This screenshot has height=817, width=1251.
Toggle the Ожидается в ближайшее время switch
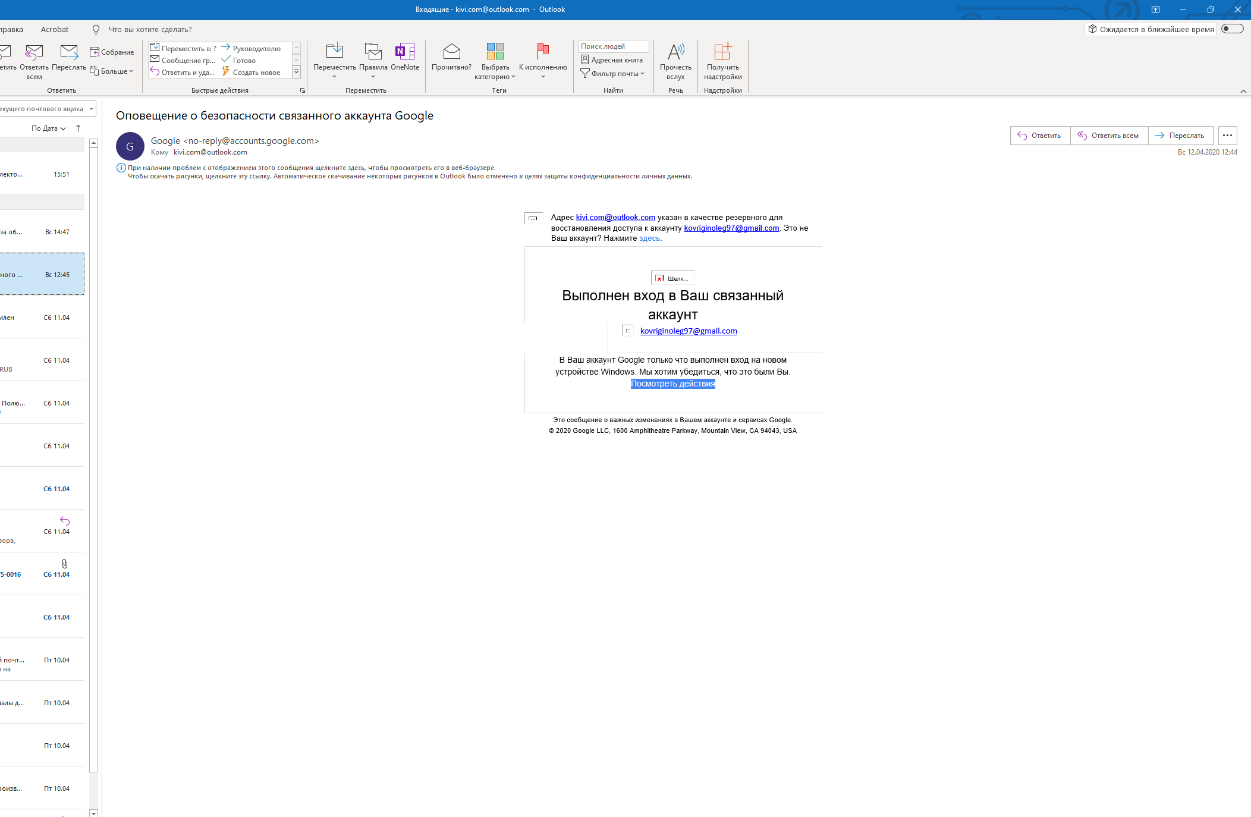(1232, 29)
